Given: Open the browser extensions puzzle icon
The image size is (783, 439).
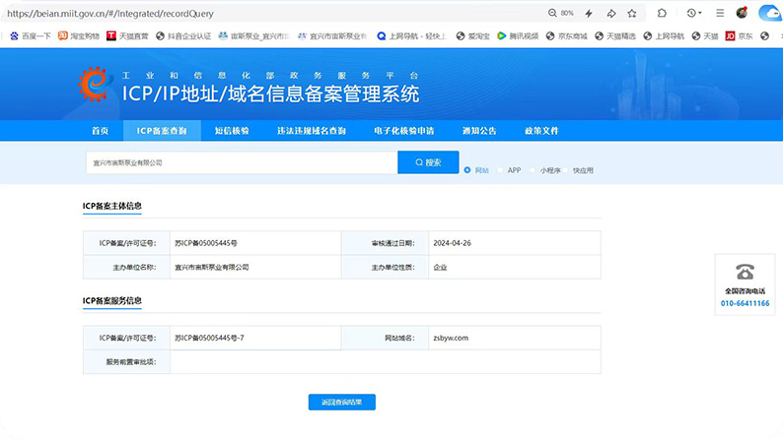Looking at the screenshot, I should click(x=662, y=14).
